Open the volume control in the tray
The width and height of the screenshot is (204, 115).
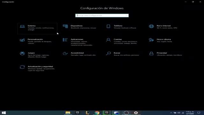click(179, 113)
